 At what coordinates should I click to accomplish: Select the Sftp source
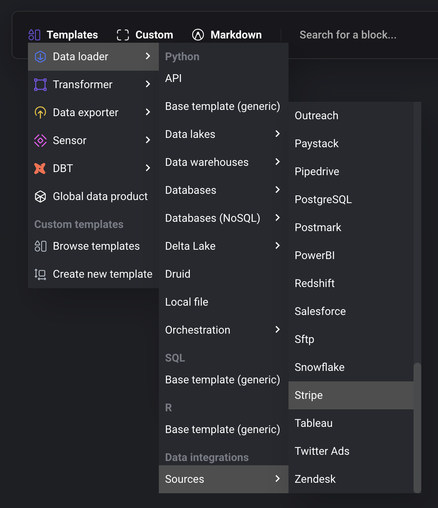(x=351, y=339)
